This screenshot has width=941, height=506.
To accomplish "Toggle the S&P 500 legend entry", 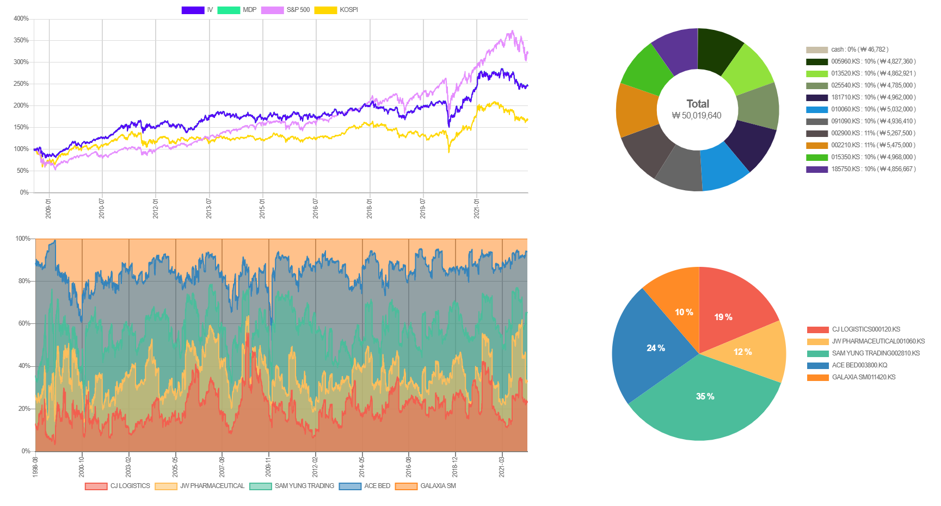I will (286, 10).
